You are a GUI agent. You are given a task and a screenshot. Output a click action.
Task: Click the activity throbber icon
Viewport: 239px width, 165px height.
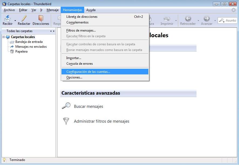[234, 10]
